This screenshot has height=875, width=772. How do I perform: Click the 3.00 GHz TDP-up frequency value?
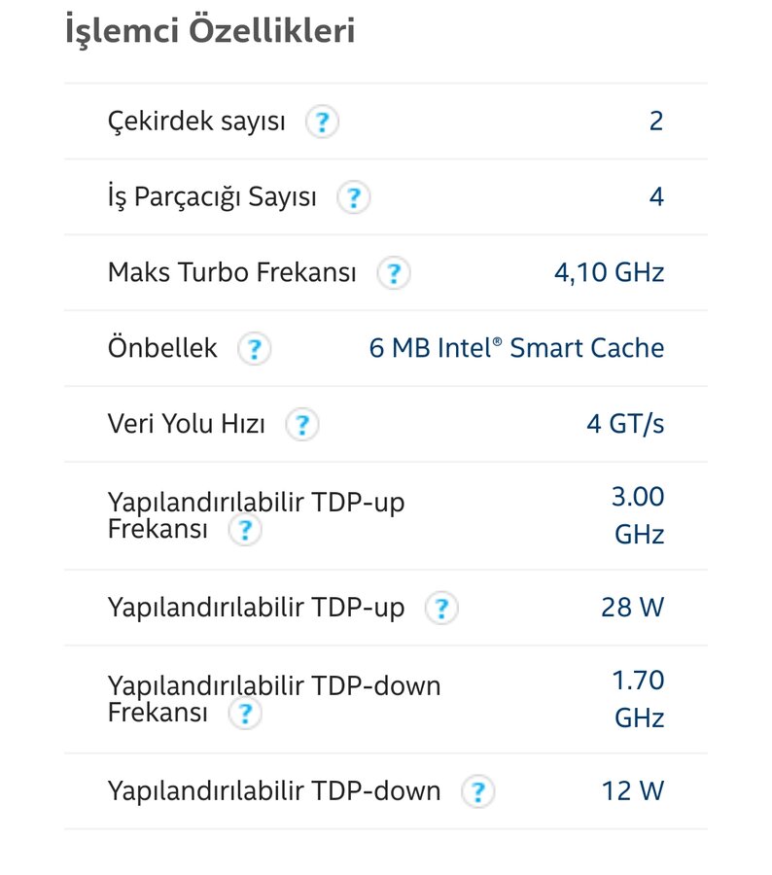638,515
